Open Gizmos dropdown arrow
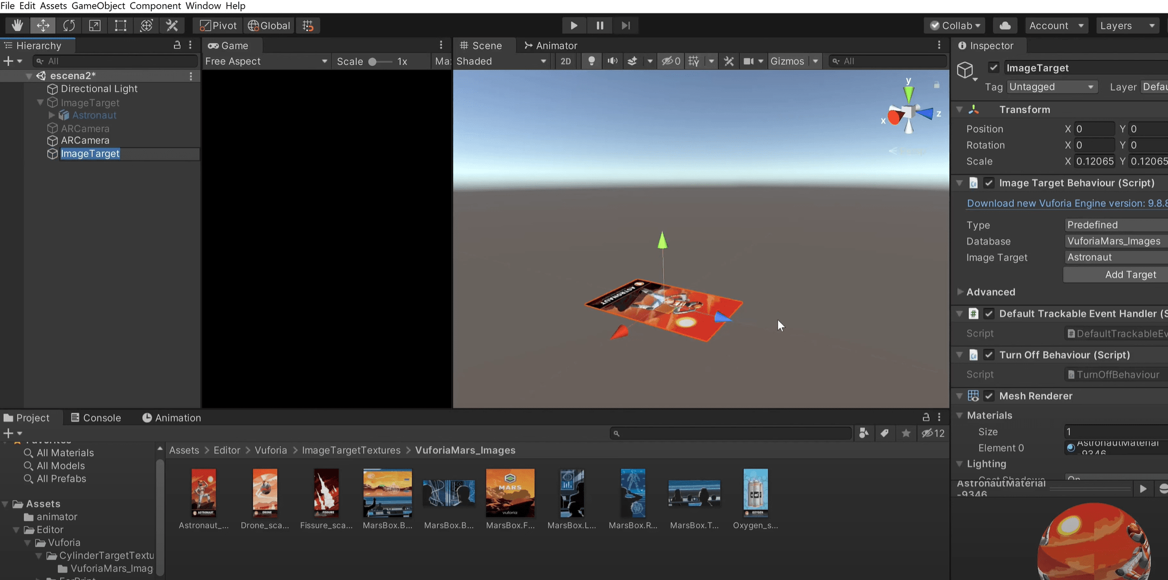The image size is (1168, 580). point(816,61)
